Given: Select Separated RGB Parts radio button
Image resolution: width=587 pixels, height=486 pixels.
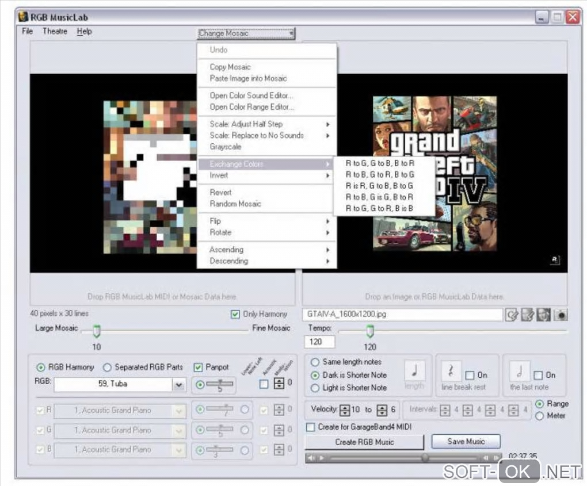Looking at the screenshot, I should point(107,368).
